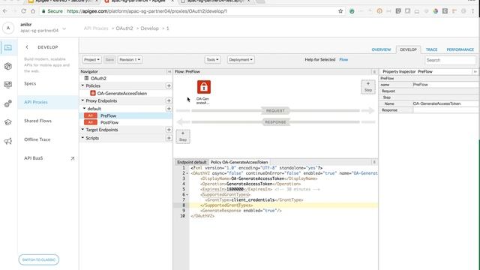Viewport: 480px width, 270px height.
Task: Add a new Proxy Endpoint with plus
Action: click(169, 100)
